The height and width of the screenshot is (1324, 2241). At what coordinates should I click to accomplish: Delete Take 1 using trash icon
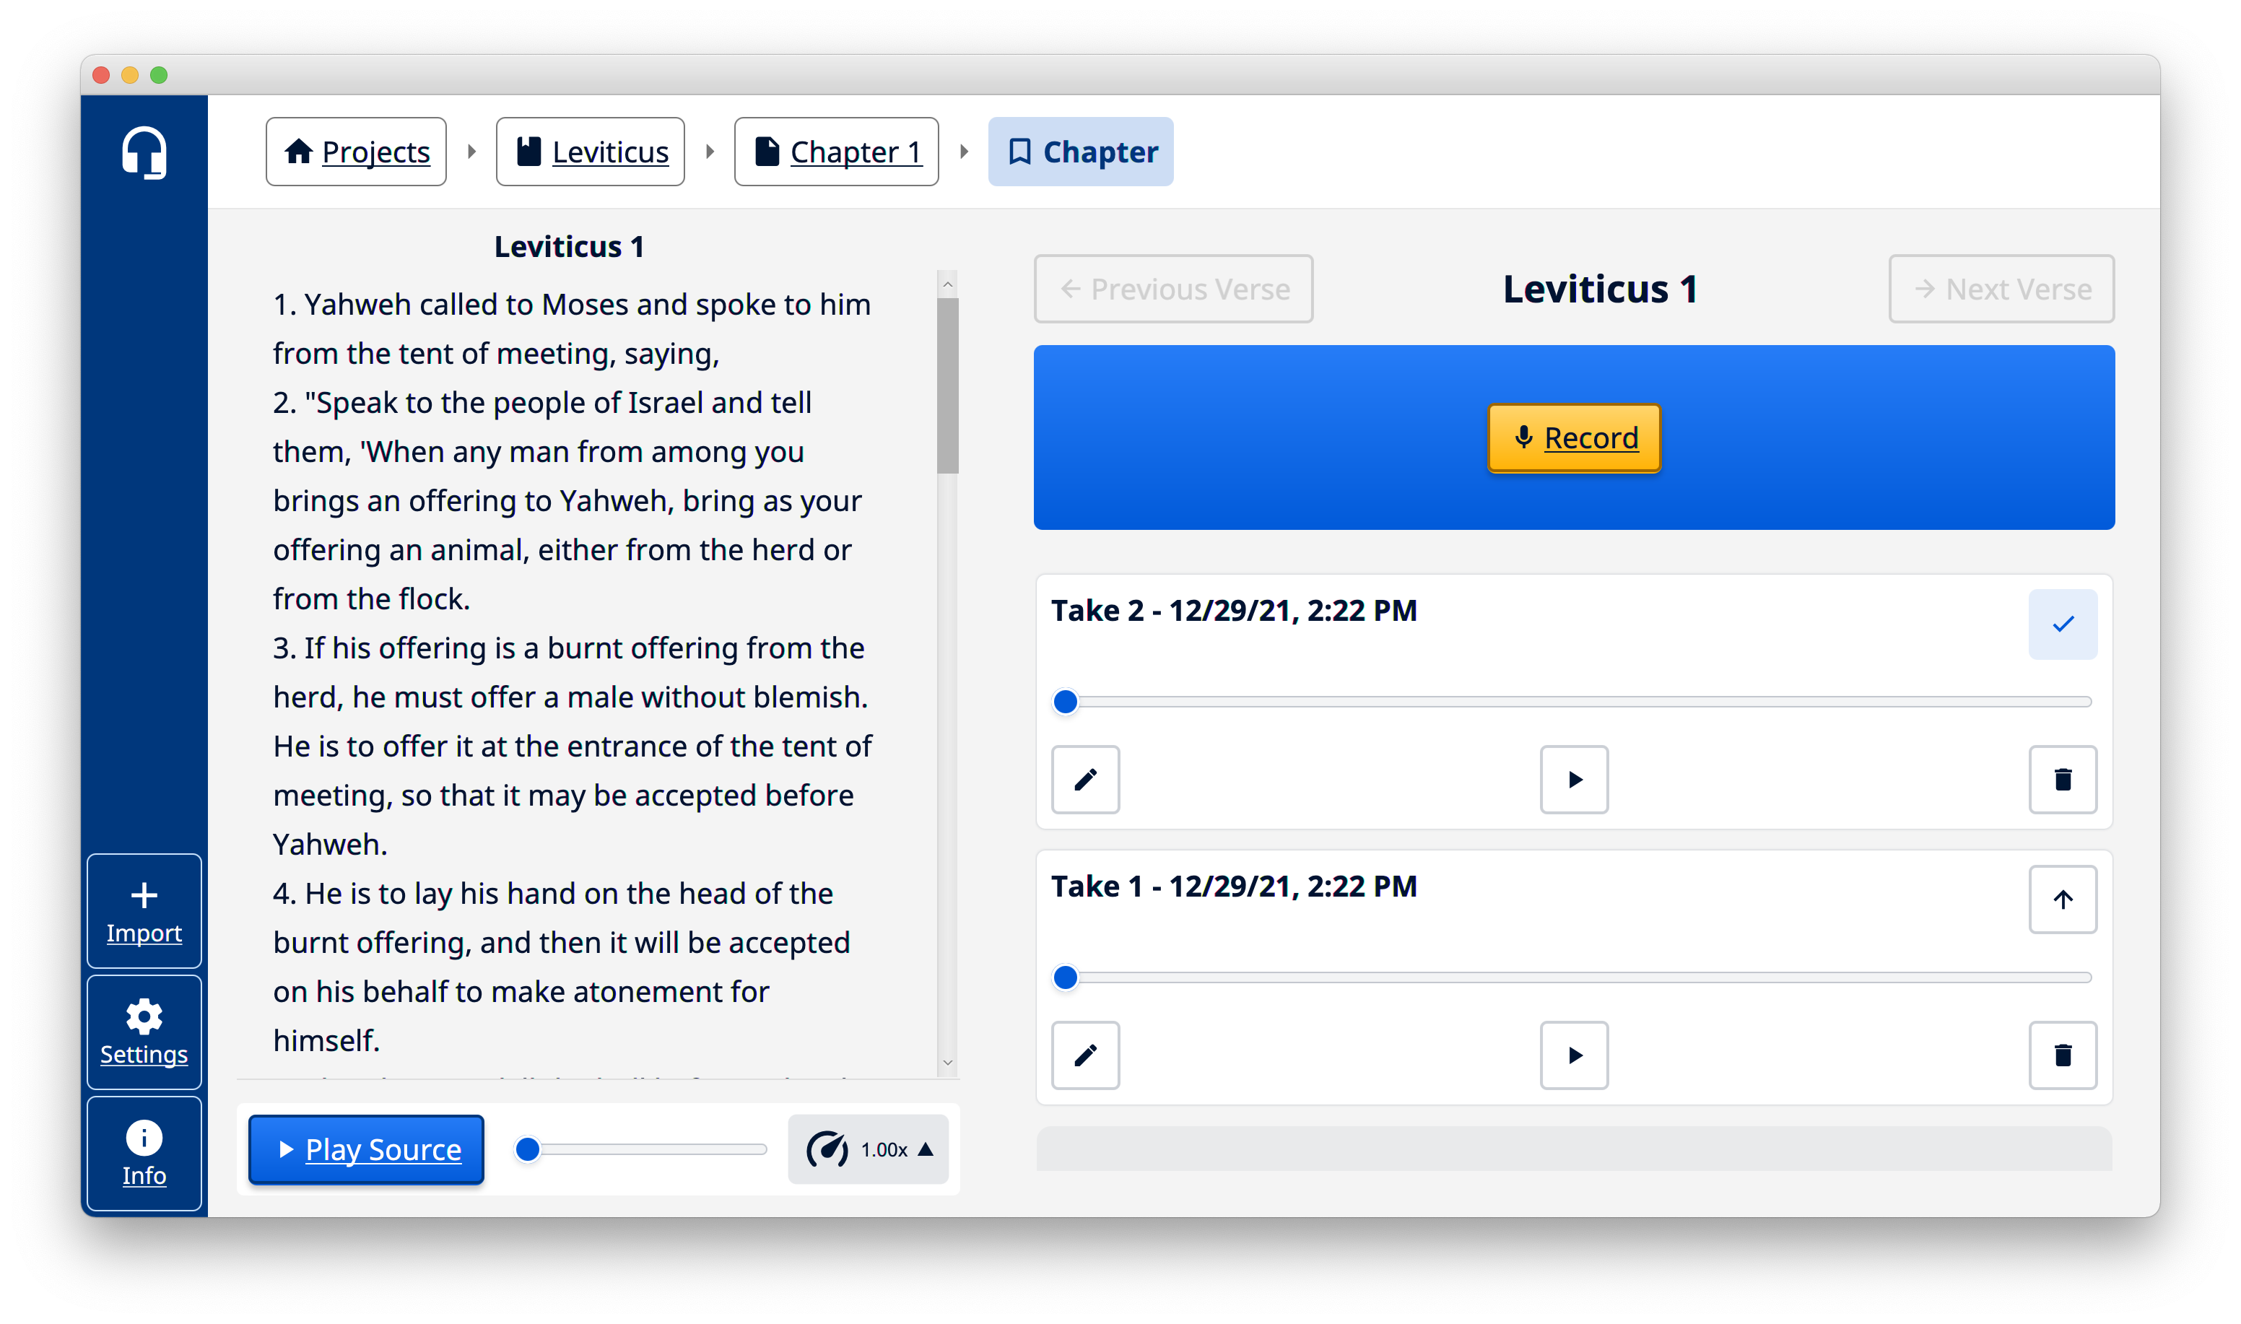pyautogui.click(x=2062, y=1055)
